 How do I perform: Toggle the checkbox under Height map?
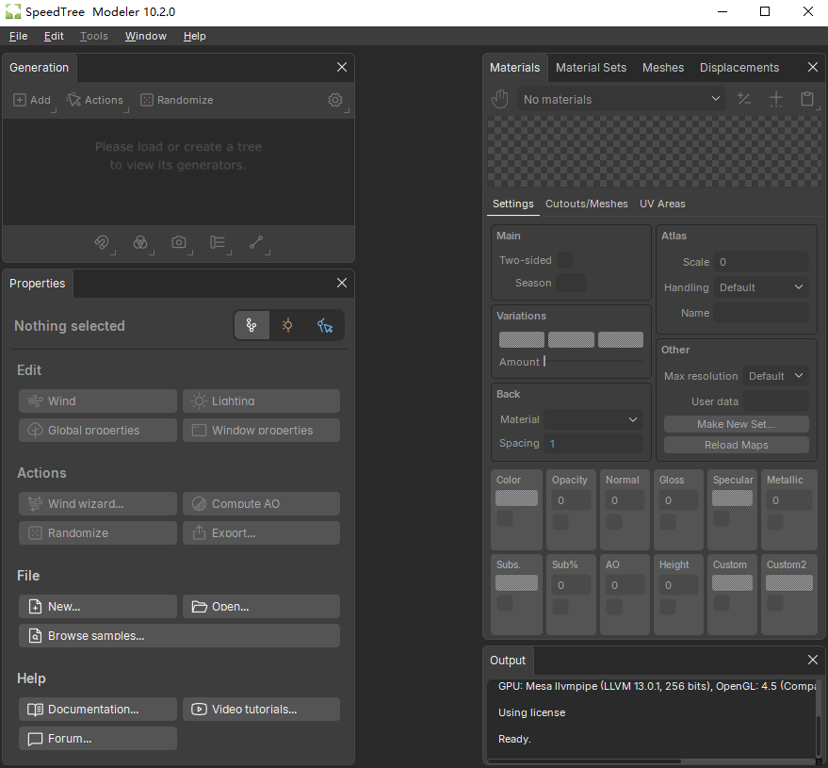coord(668,607)
